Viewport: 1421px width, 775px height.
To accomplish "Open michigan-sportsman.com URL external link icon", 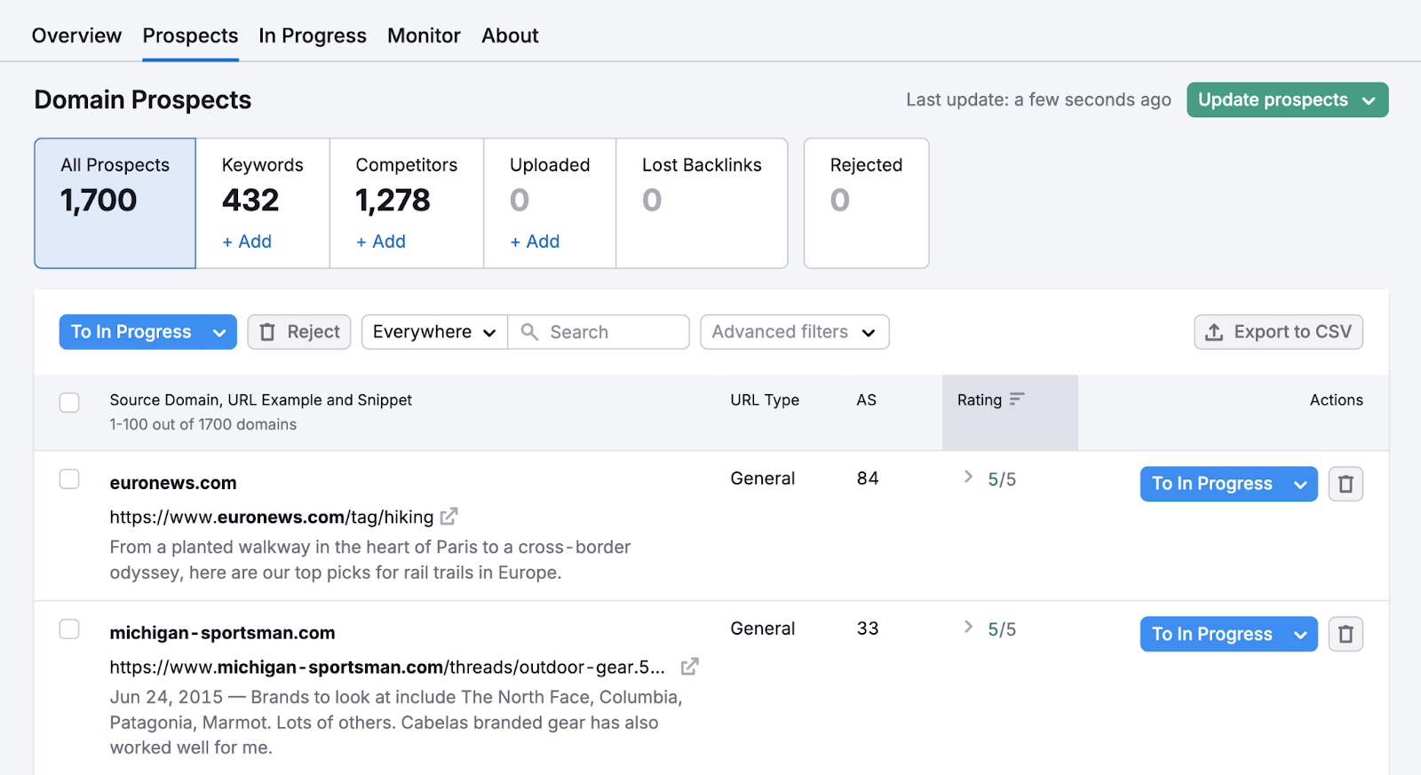I will point(689,666).
